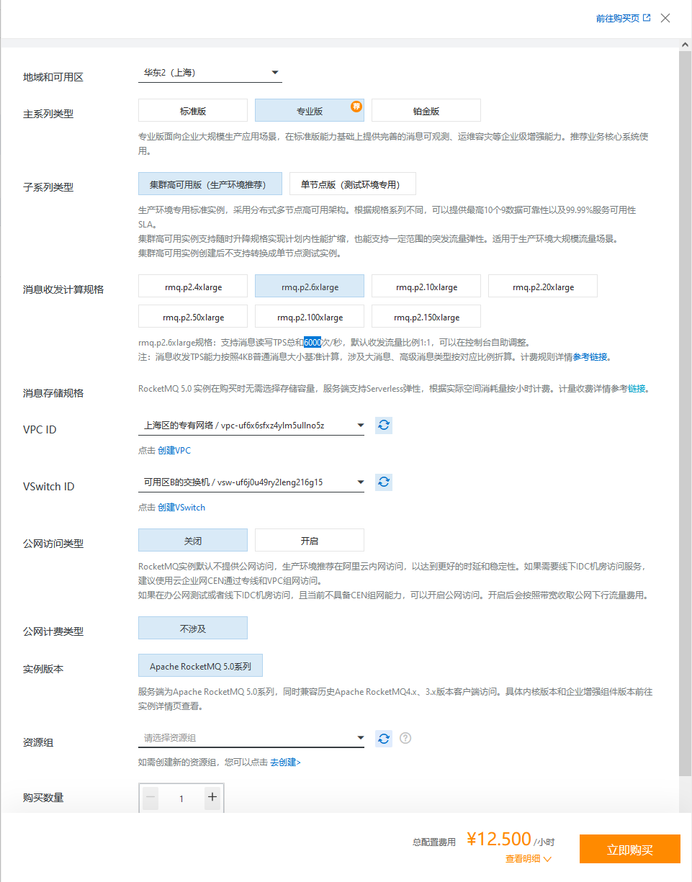Image resolution: width=692 pixels, height=882 pixels.
Task: Click the purchase quantity input field
Action: tap(181, 798)
